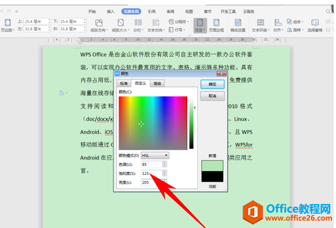This screenshot has width=336, height=228.
Task: Click the 饱和度 saturation stepper arrows
Action: (x=164, y=173)
